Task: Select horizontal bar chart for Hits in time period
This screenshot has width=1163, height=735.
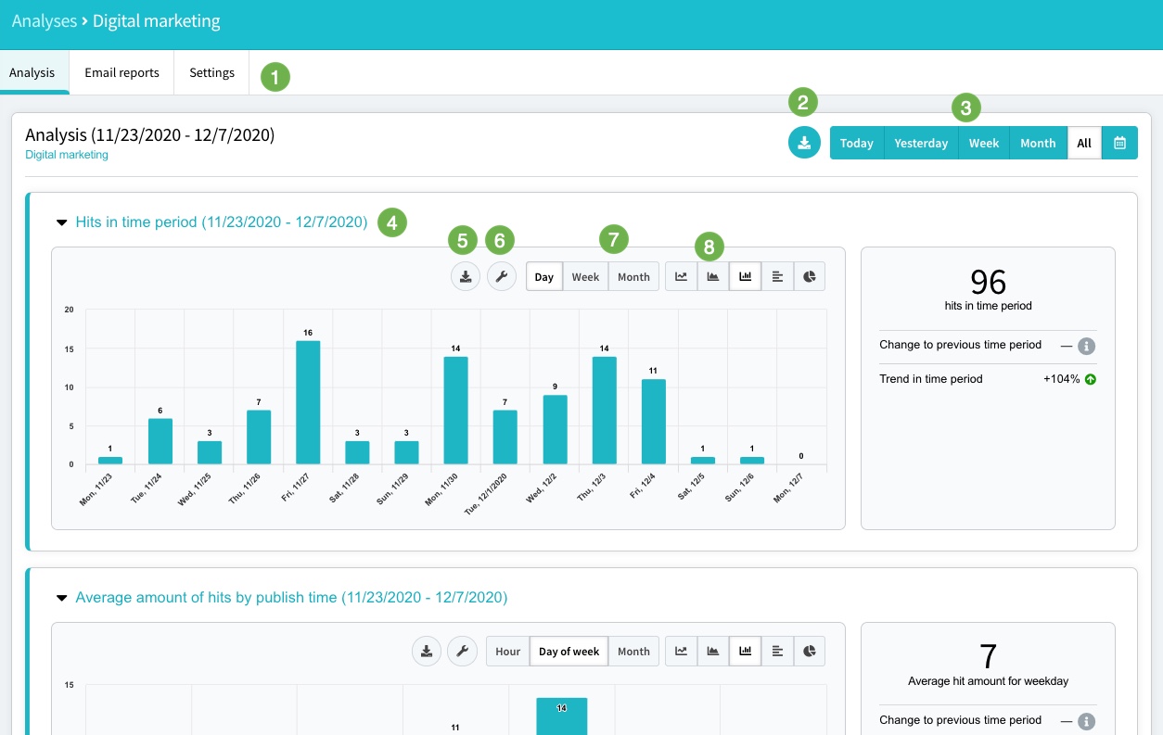Action: pos(777,276)
